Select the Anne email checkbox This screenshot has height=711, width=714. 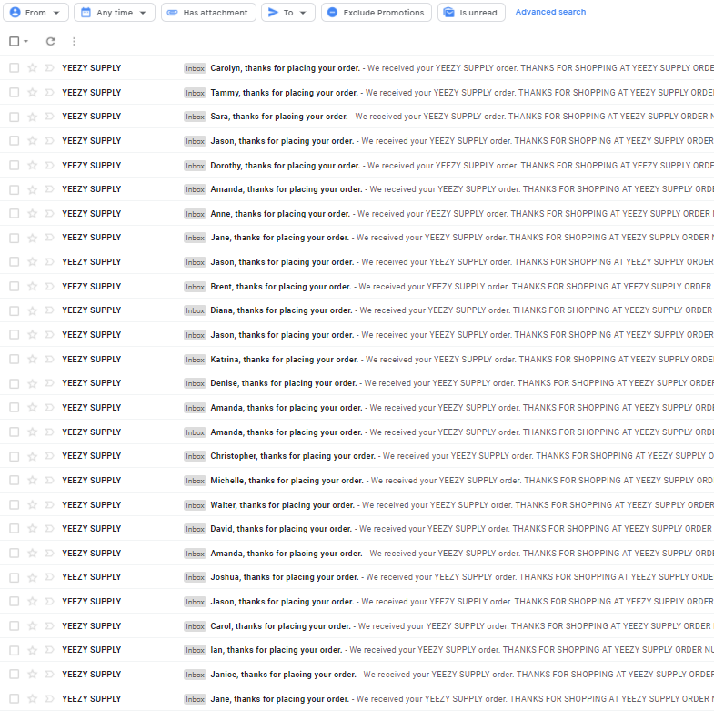pyautogui.click(x=15, y=214)
